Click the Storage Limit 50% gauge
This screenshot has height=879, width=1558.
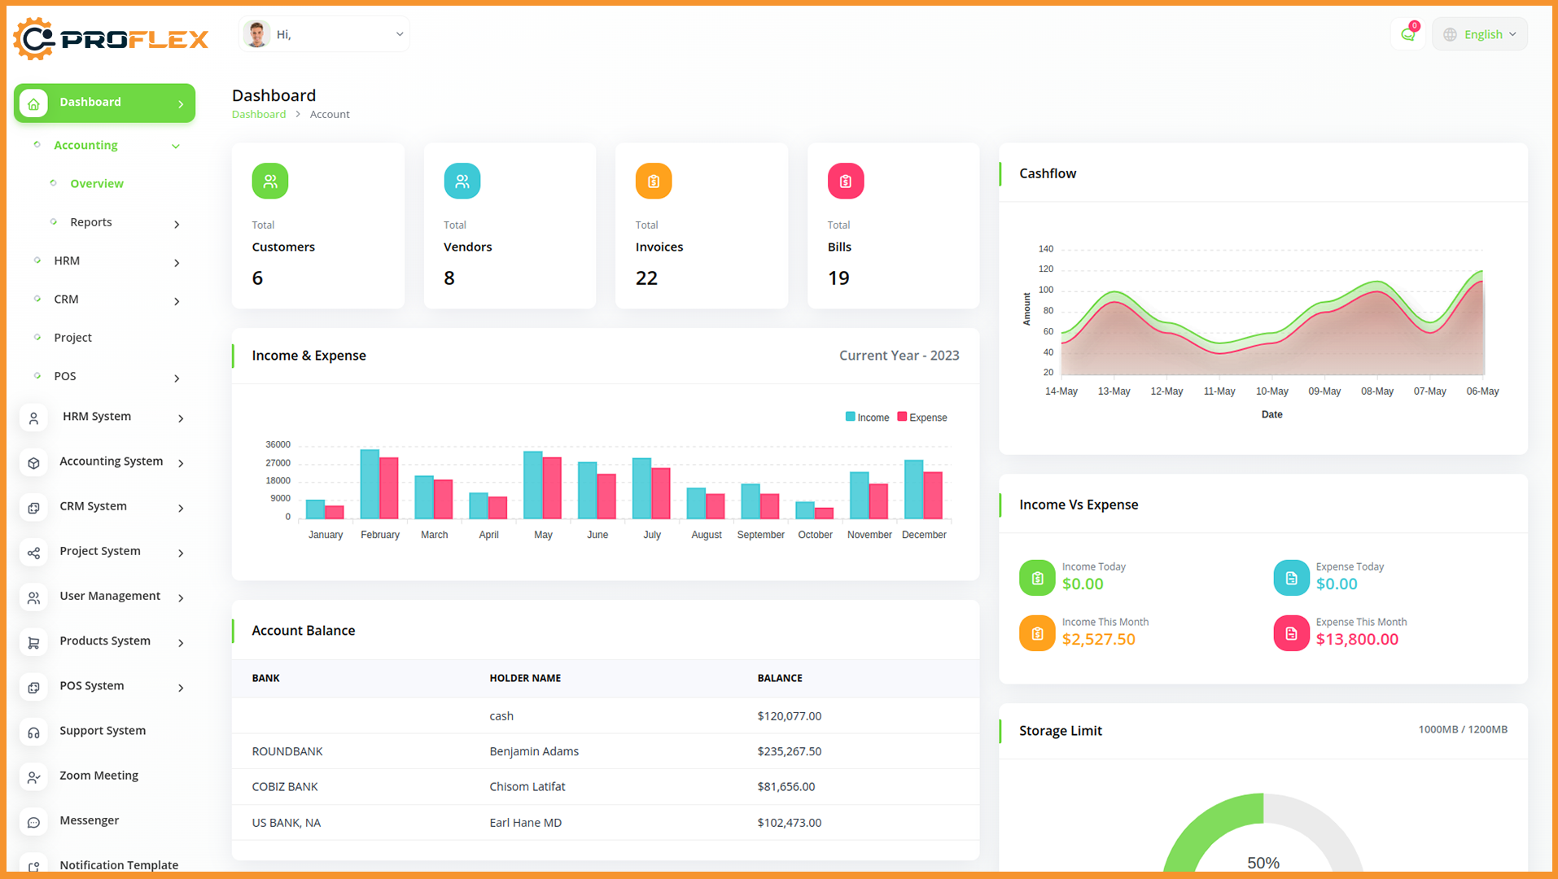point(1263,834)
